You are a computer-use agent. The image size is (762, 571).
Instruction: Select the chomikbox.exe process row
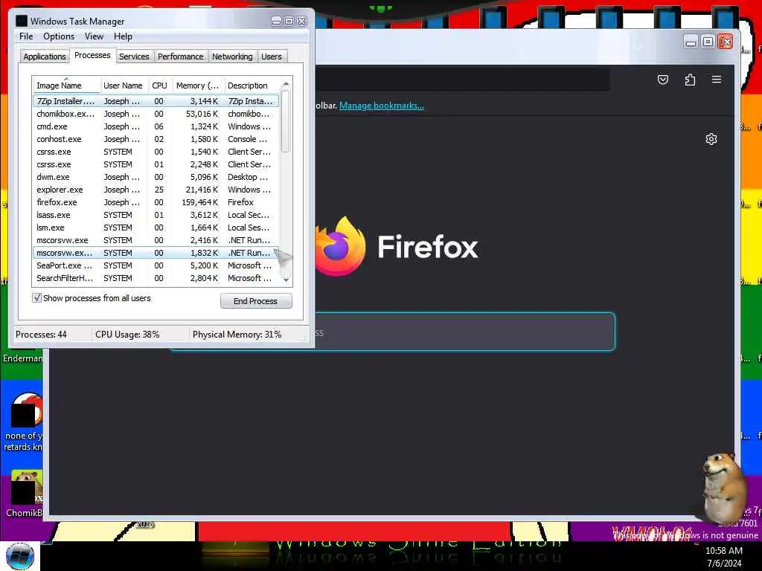point(156,114)
